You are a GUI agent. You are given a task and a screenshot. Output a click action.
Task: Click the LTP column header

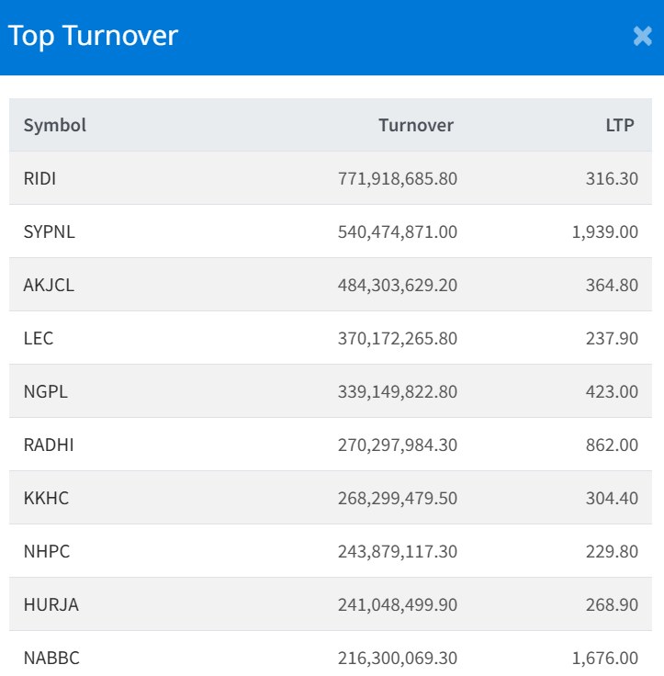[x=619, y=126]
